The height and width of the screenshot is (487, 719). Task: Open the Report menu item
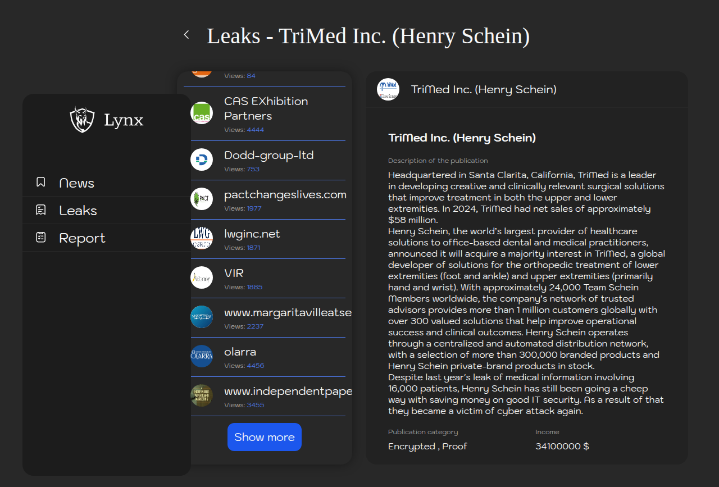click(x=82, y=238)
